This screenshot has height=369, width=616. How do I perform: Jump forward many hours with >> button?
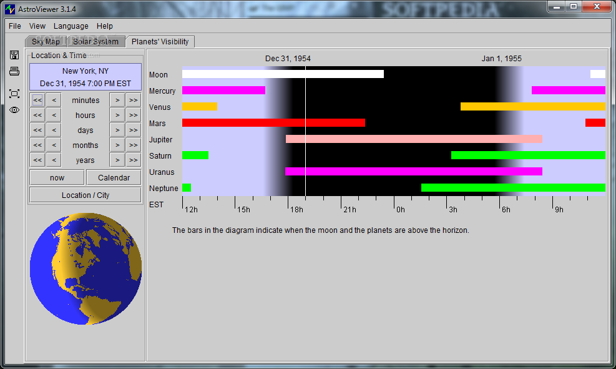[134, 115]
